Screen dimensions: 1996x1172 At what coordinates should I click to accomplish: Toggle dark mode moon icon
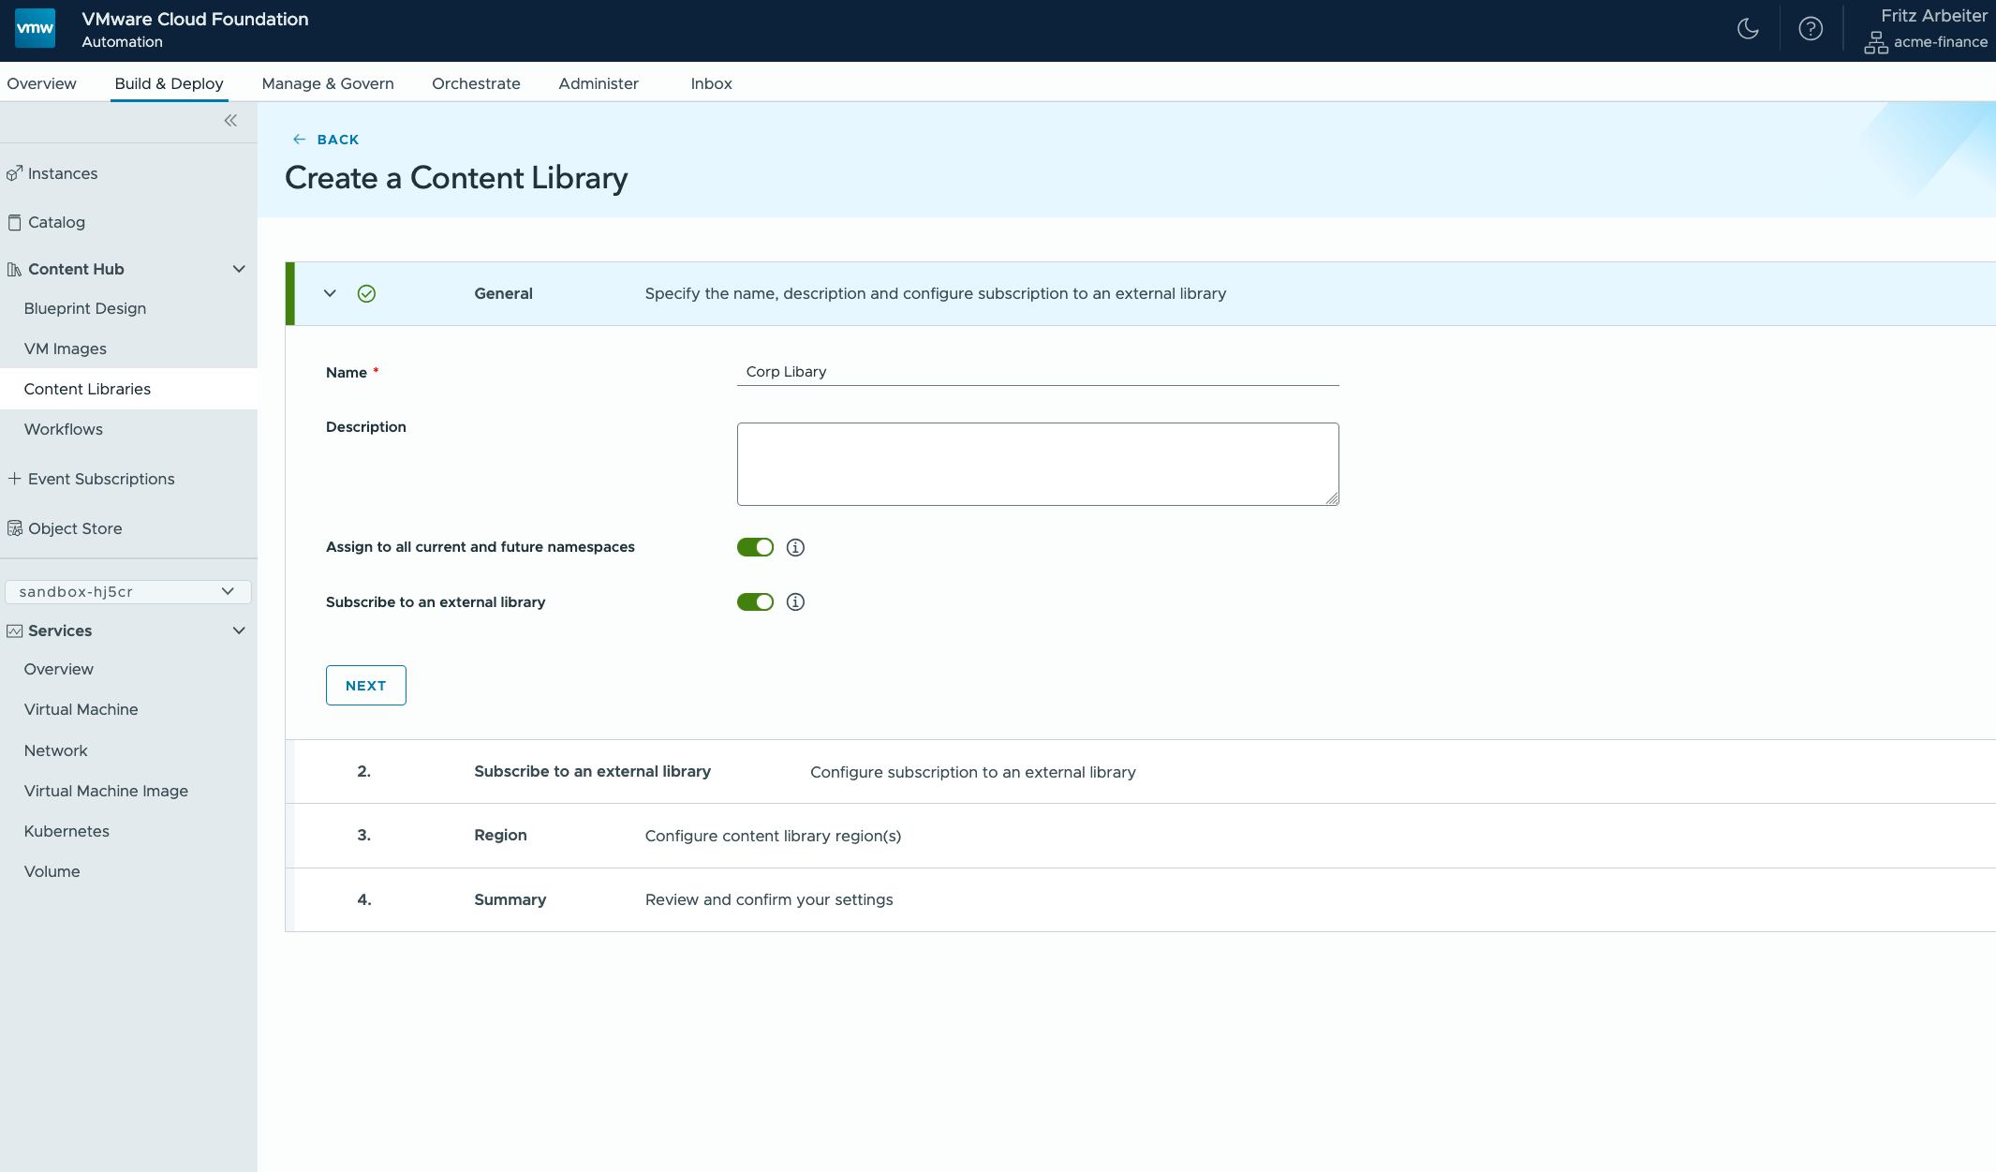1748,29
